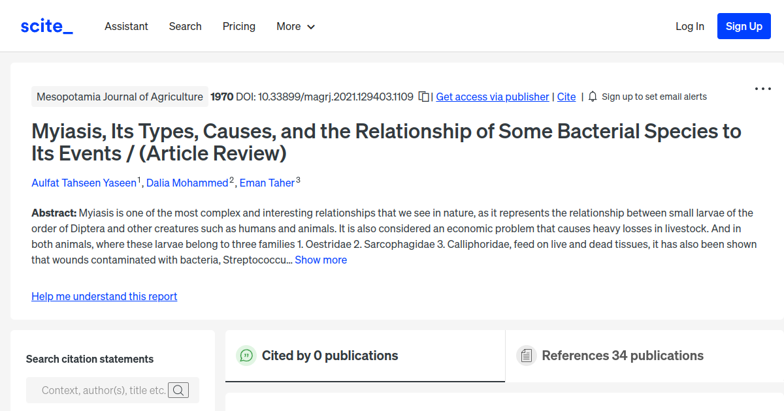This screenshot has height=411, width=784.
Task: Open the Cite dialog
Action: (x=566, y=97)
